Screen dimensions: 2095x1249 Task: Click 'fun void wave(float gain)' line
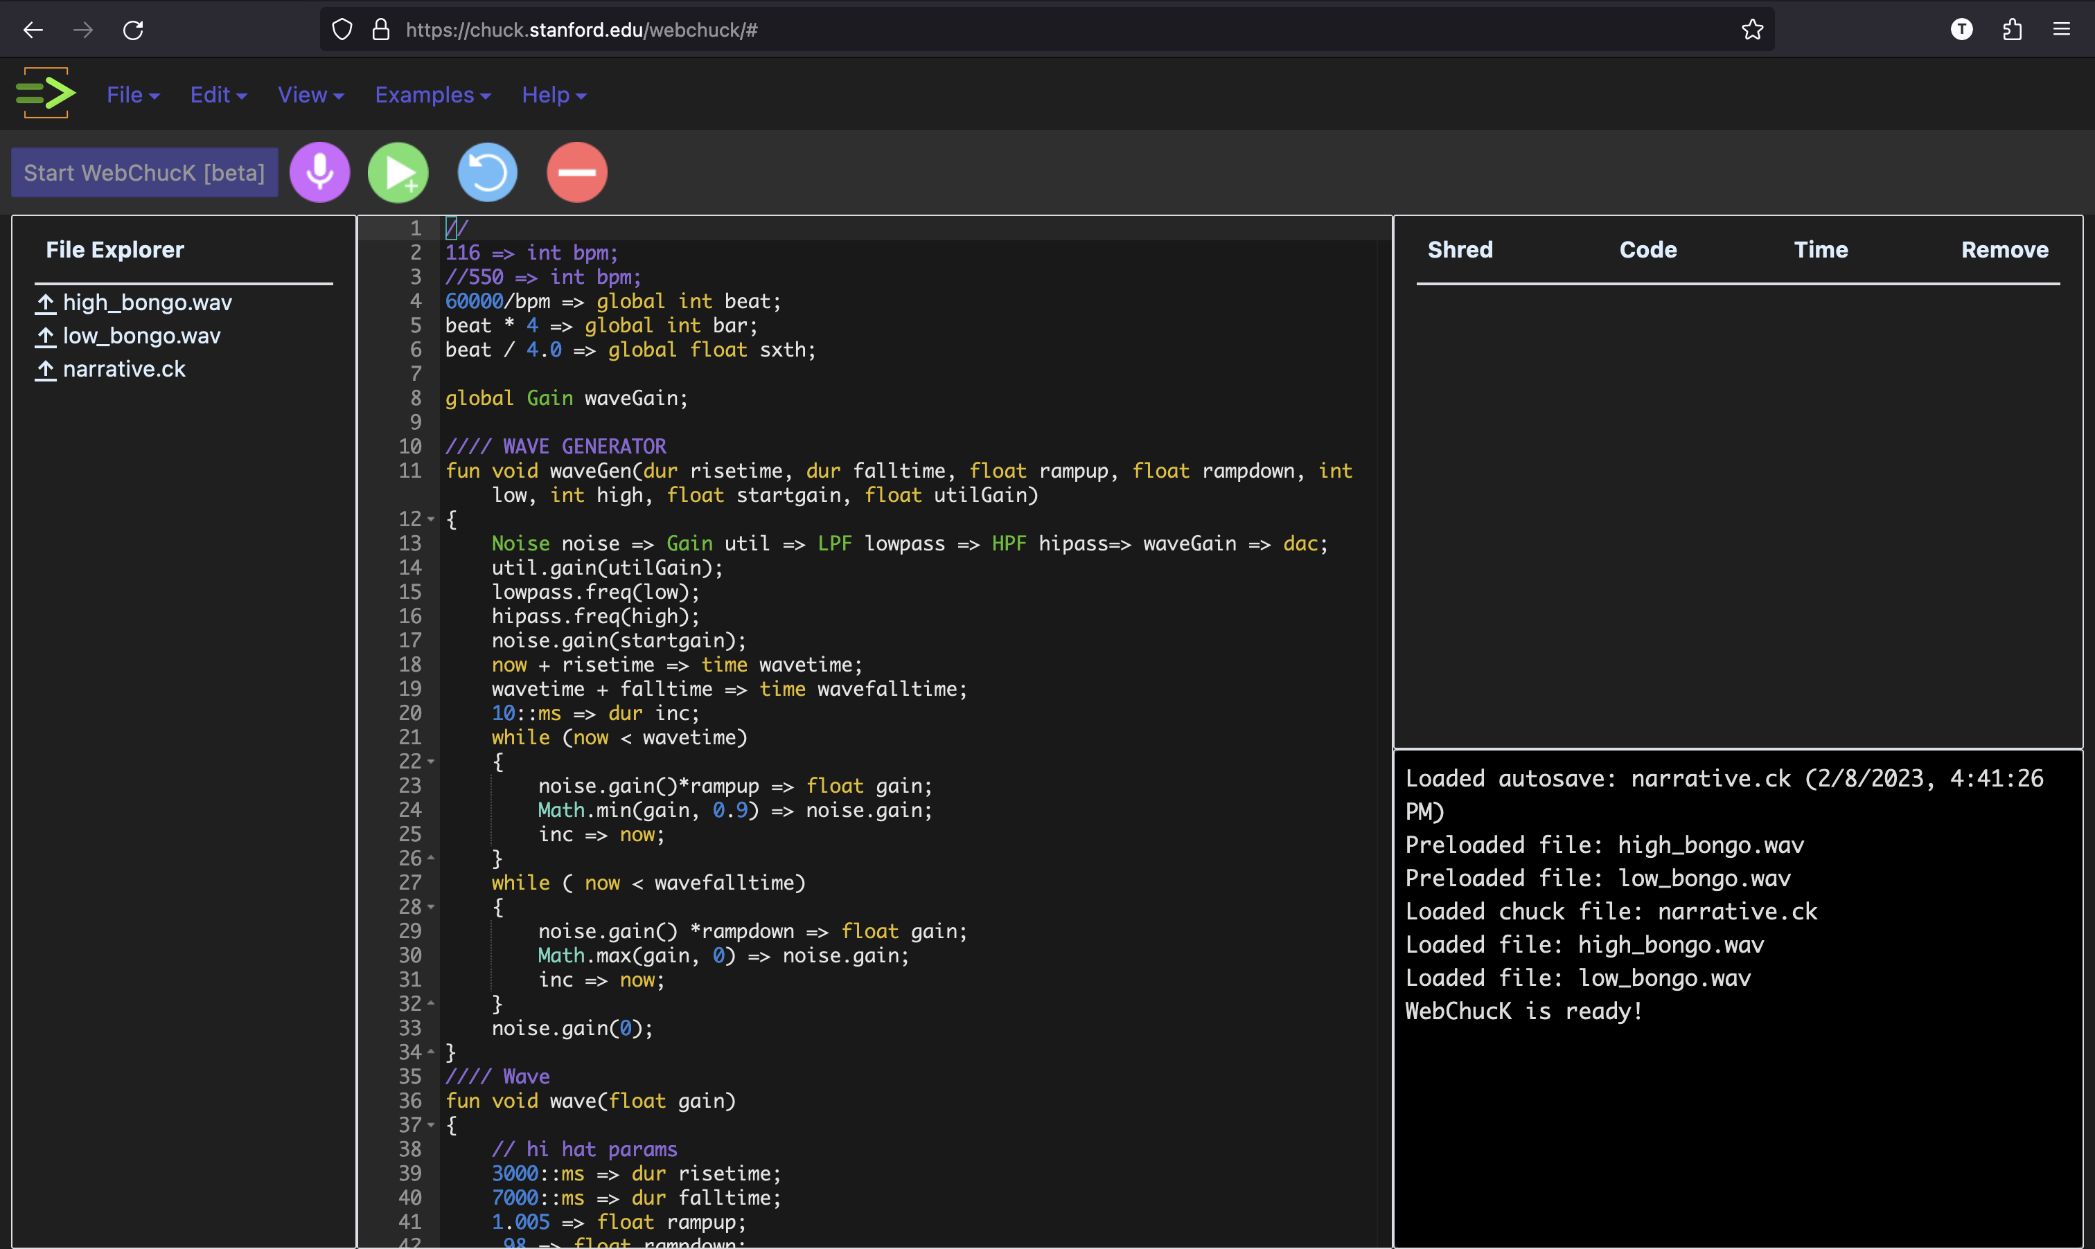pyautogui.click(x=590, y=1101)
